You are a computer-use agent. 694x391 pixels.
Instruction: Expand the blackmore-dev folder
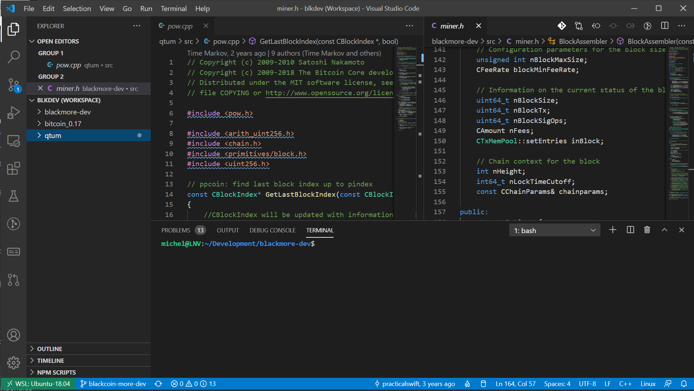(68, 112)
